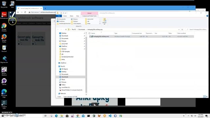
Task: Go back in Chrome window
Action: point(18,12)
